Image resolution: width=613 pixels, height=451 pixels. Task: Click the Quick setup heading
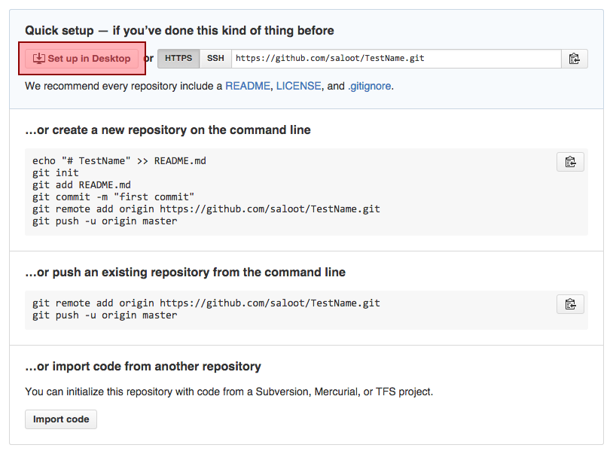coord(179,31)
